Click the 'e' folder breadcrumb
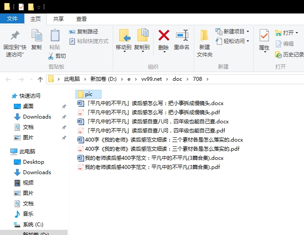 [x=129, y=79]
